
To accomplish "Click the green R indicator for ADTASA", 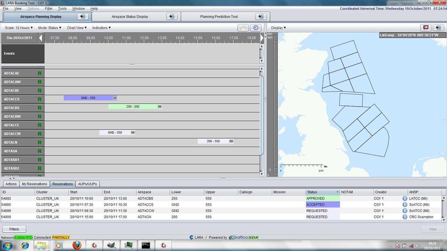I will point(40,151).
